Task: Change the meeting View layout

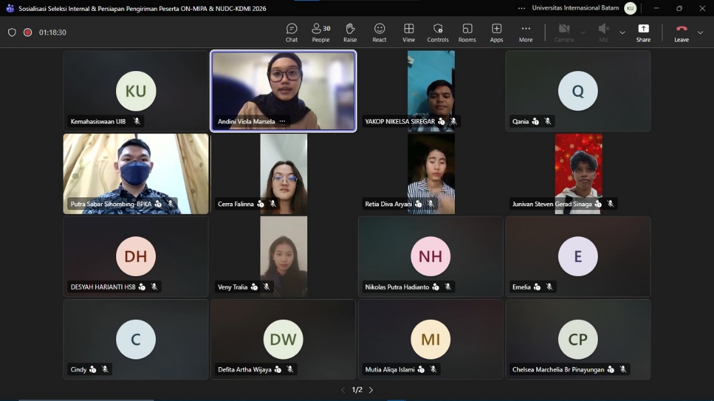Action: tap(409, 32)
